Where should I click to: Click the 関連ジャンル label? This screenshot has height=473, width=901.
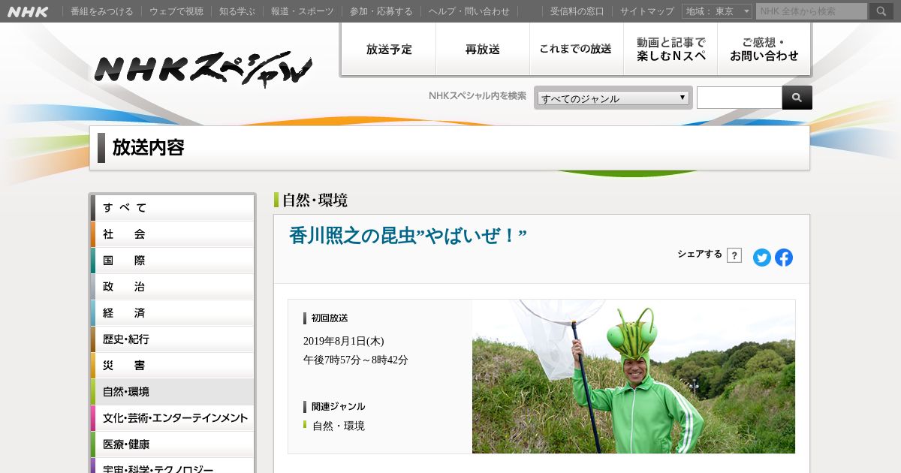[x=339, y=407]
